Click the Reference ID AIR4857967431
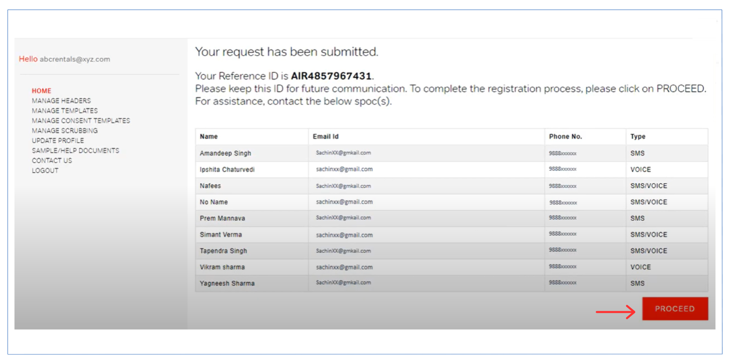Image resolution: width=730 pixels, height=361 pixels. click(331, 76)
